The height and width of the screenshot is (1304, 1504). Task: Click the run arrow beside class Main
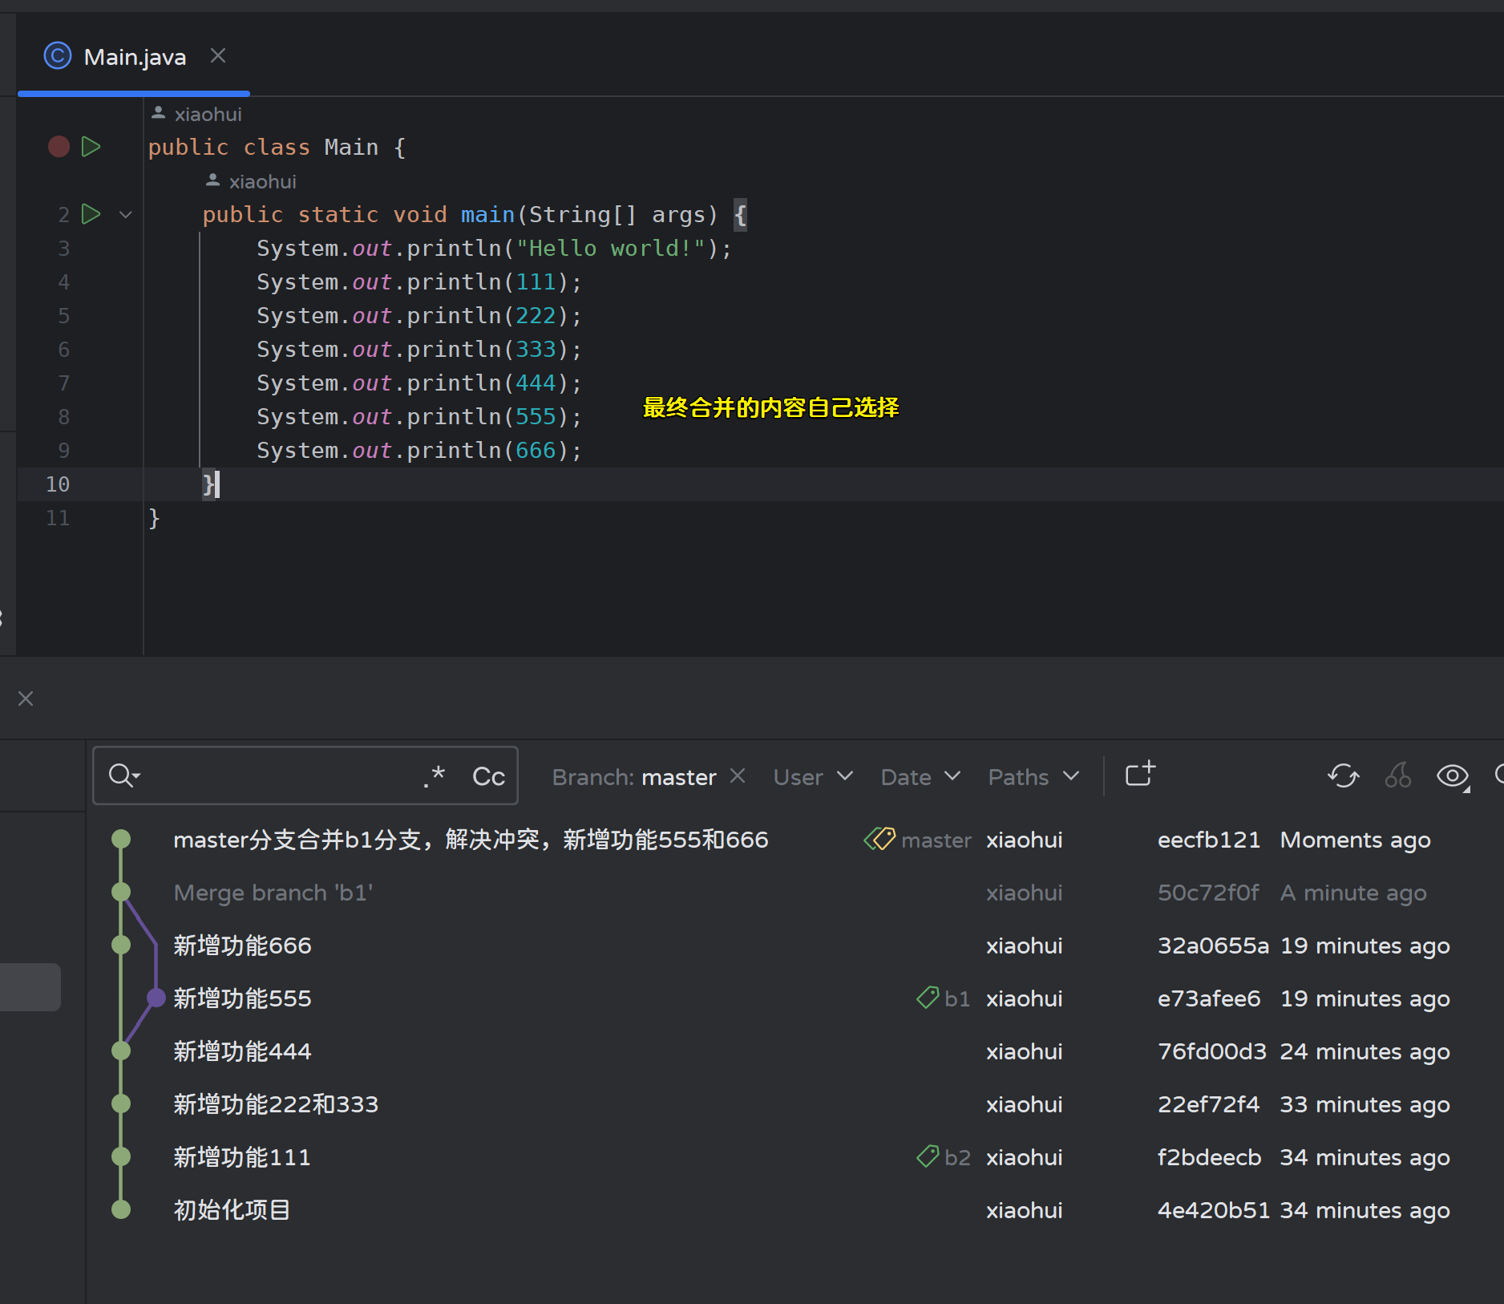click(x=91, y=147)
